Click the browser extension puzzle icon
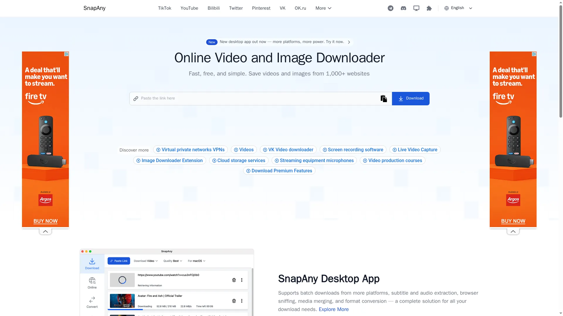563x316 pixels. (x=429, y=8)
